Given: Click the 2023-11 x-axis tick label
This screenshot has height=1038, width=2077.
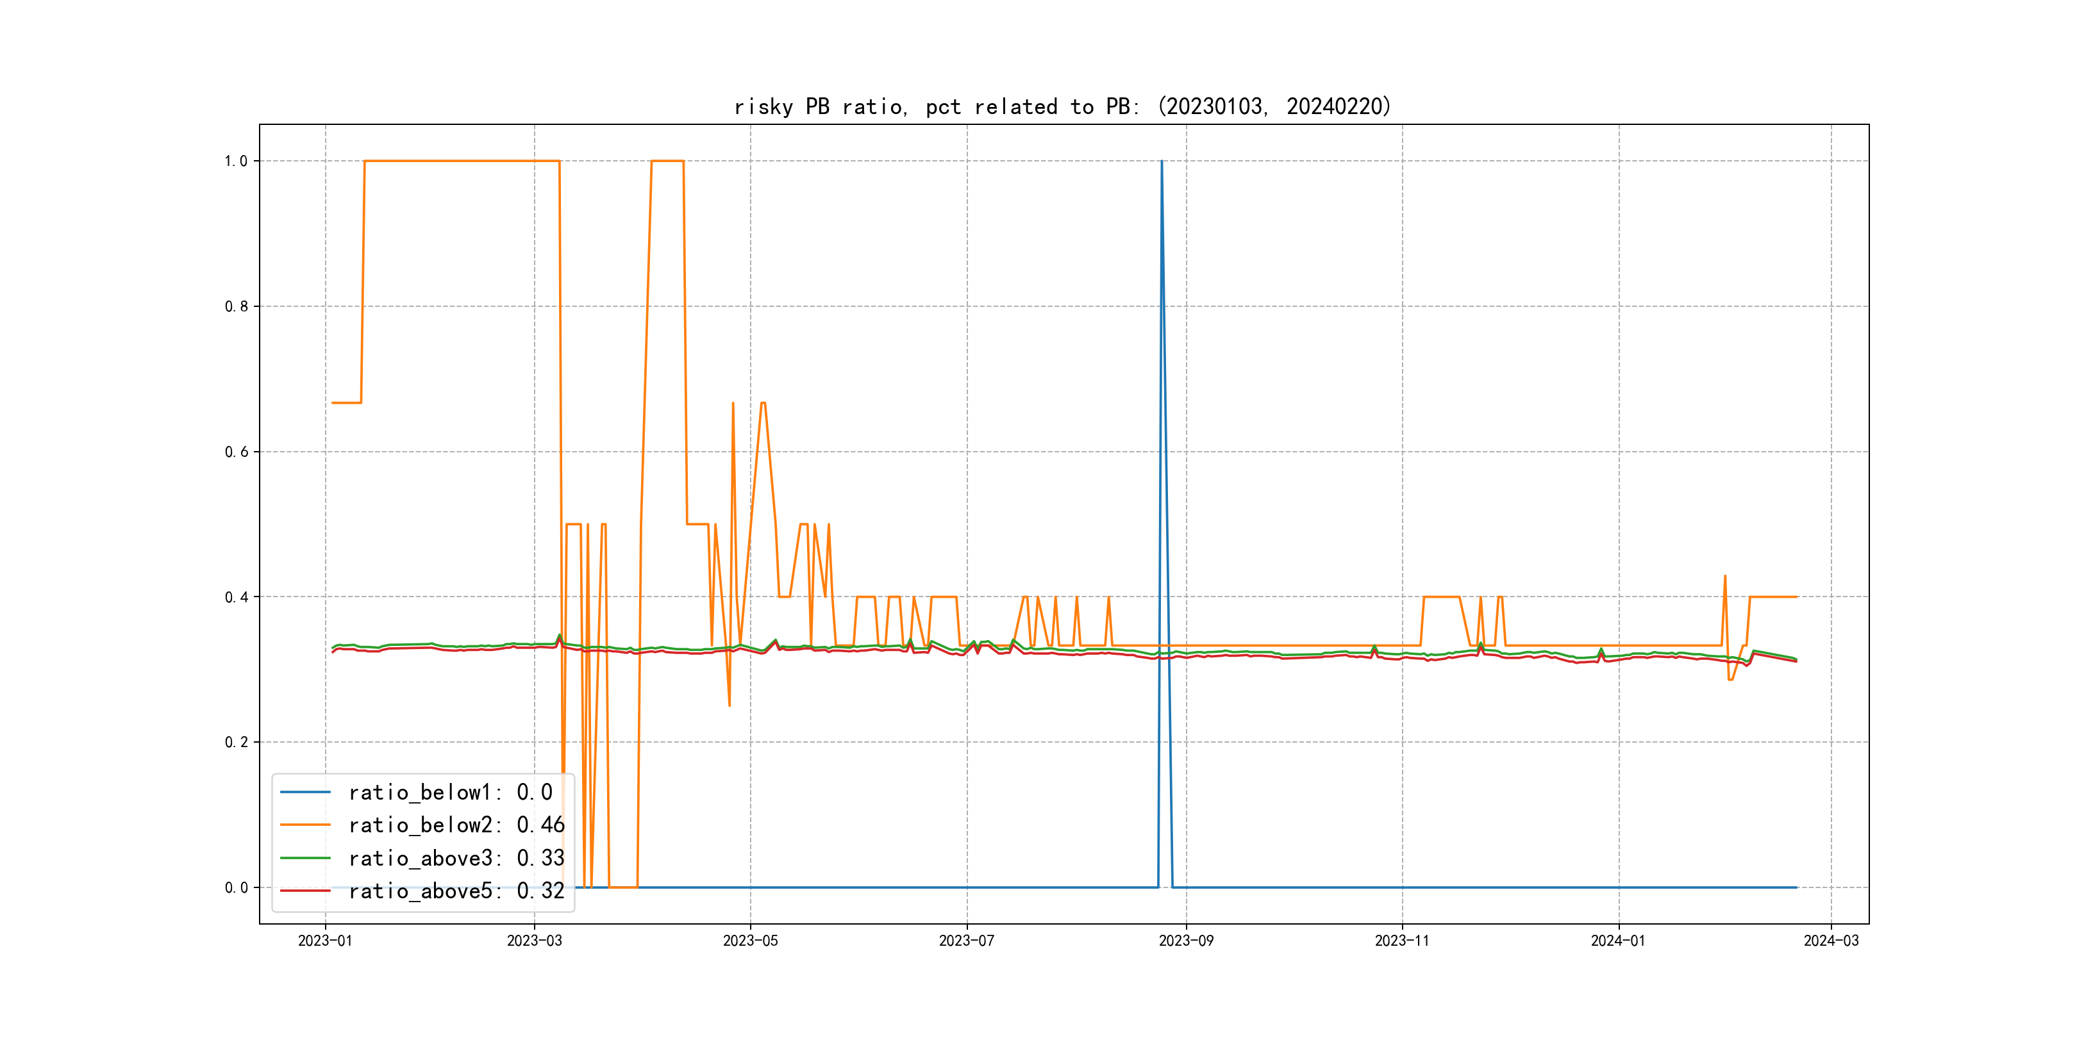Looking at the screenshot, I should pos(1401,941).
